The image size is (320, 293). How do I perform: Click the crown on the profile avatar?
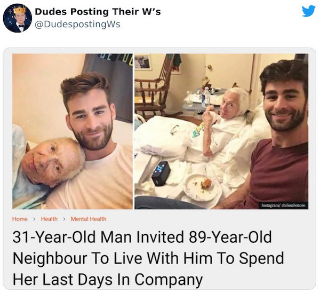19,9
